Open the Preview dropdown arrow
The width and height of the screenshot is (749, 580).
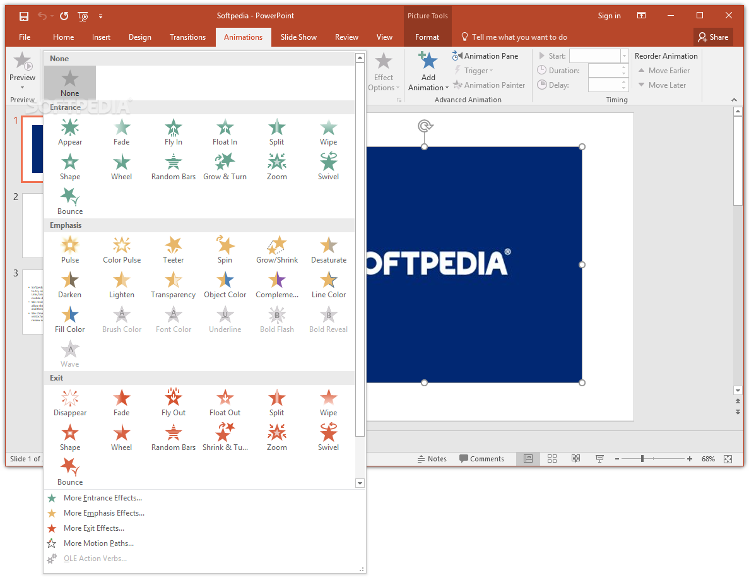[x=23, y=88]
